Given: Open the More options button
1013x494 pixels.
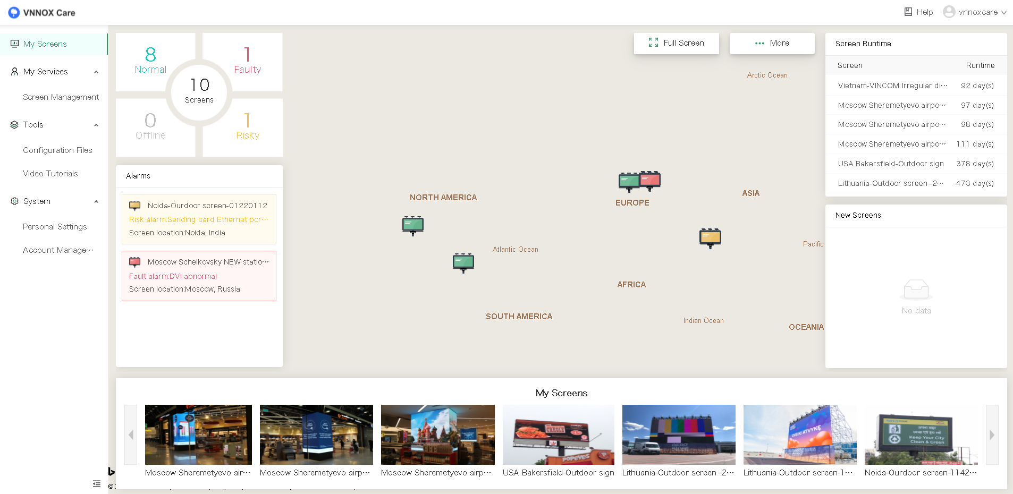Looking at the screenshot, I should click(x=772, y=43).
